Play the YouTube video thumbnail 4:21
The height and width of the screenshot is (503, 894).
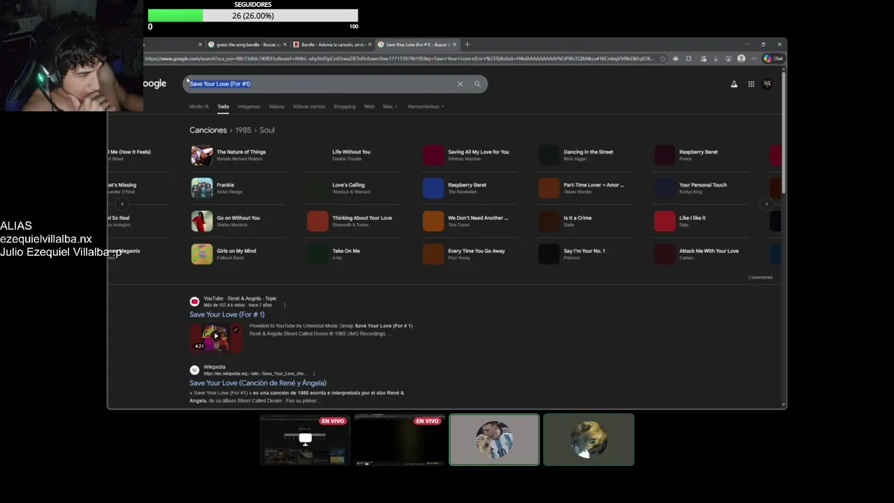pos(216,337)
